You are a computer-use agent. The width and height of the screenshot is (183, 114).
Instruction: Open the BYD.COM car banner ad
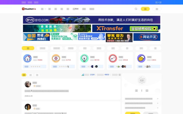(91, 20)
